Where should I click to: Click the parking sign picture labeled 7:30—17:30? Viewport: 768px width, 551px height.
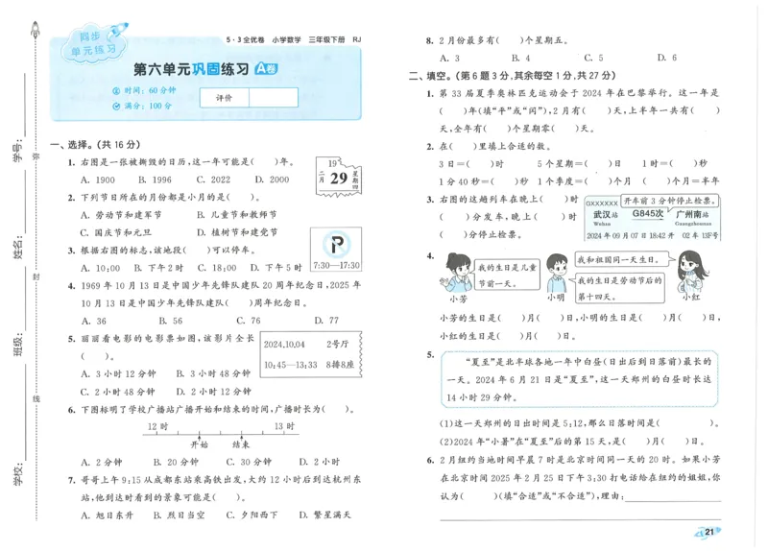coord(336,249)
